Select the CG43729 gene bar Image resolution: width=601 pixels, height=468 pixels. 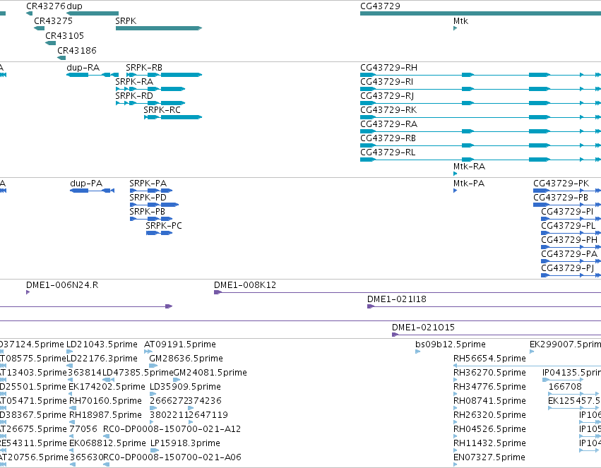[481, 13]
